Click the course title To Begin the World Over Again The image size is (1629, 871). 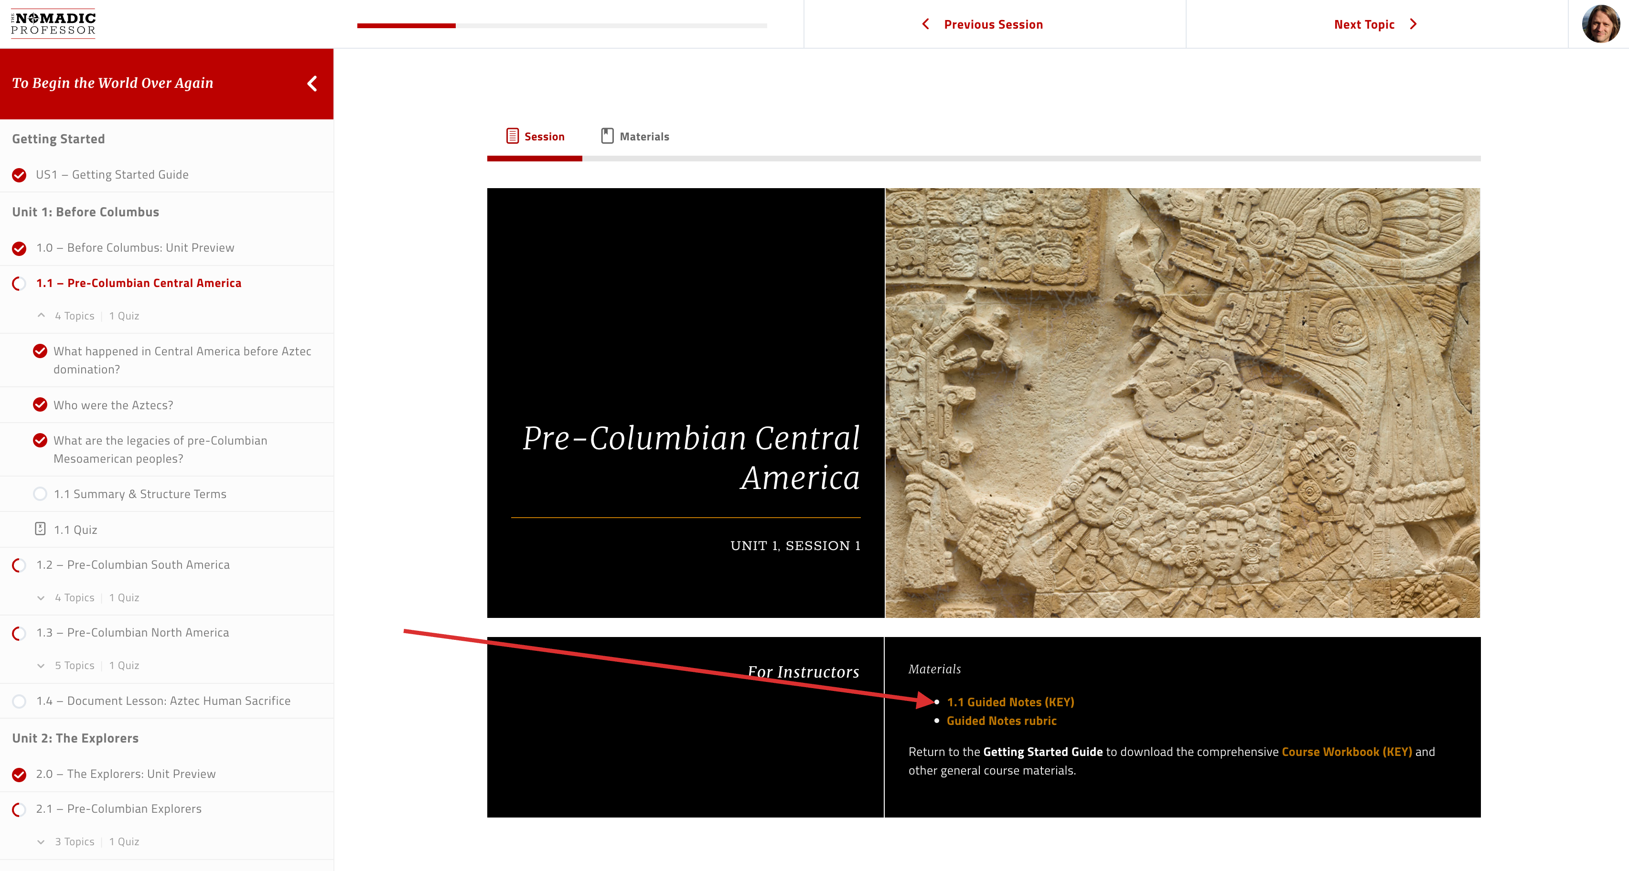coord(113,84)
